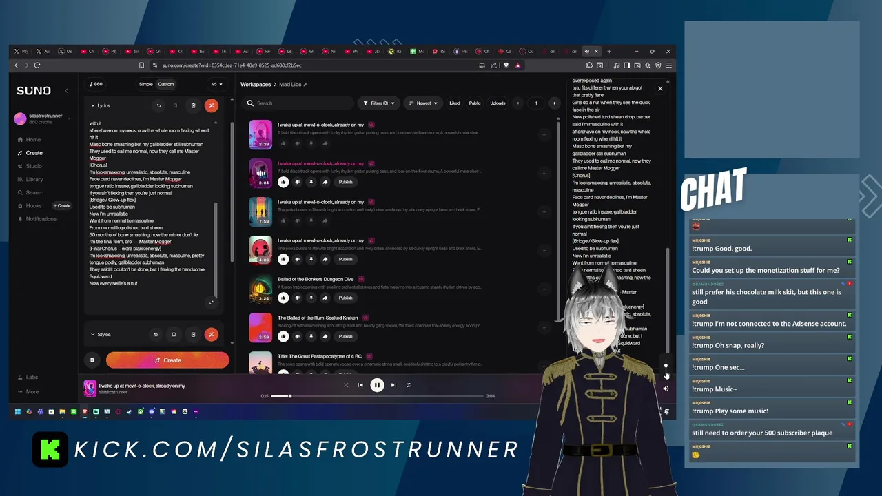
Task: Publish the 4:03 polka song
Action: click(345, 259)
